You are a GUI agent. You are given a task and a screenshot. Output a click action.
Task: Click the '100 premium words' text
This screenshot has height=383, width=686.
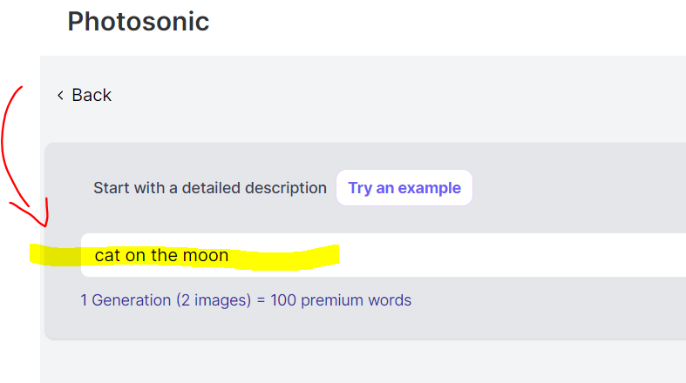click(x=341, y=300)
